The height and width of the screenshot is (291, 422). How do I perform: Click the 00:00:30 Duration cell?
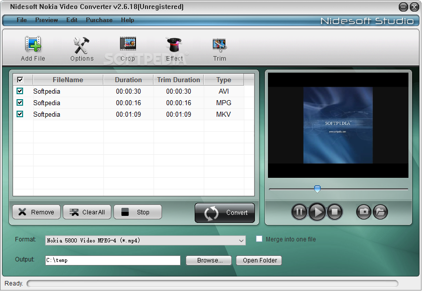click(x=128, y=91)
